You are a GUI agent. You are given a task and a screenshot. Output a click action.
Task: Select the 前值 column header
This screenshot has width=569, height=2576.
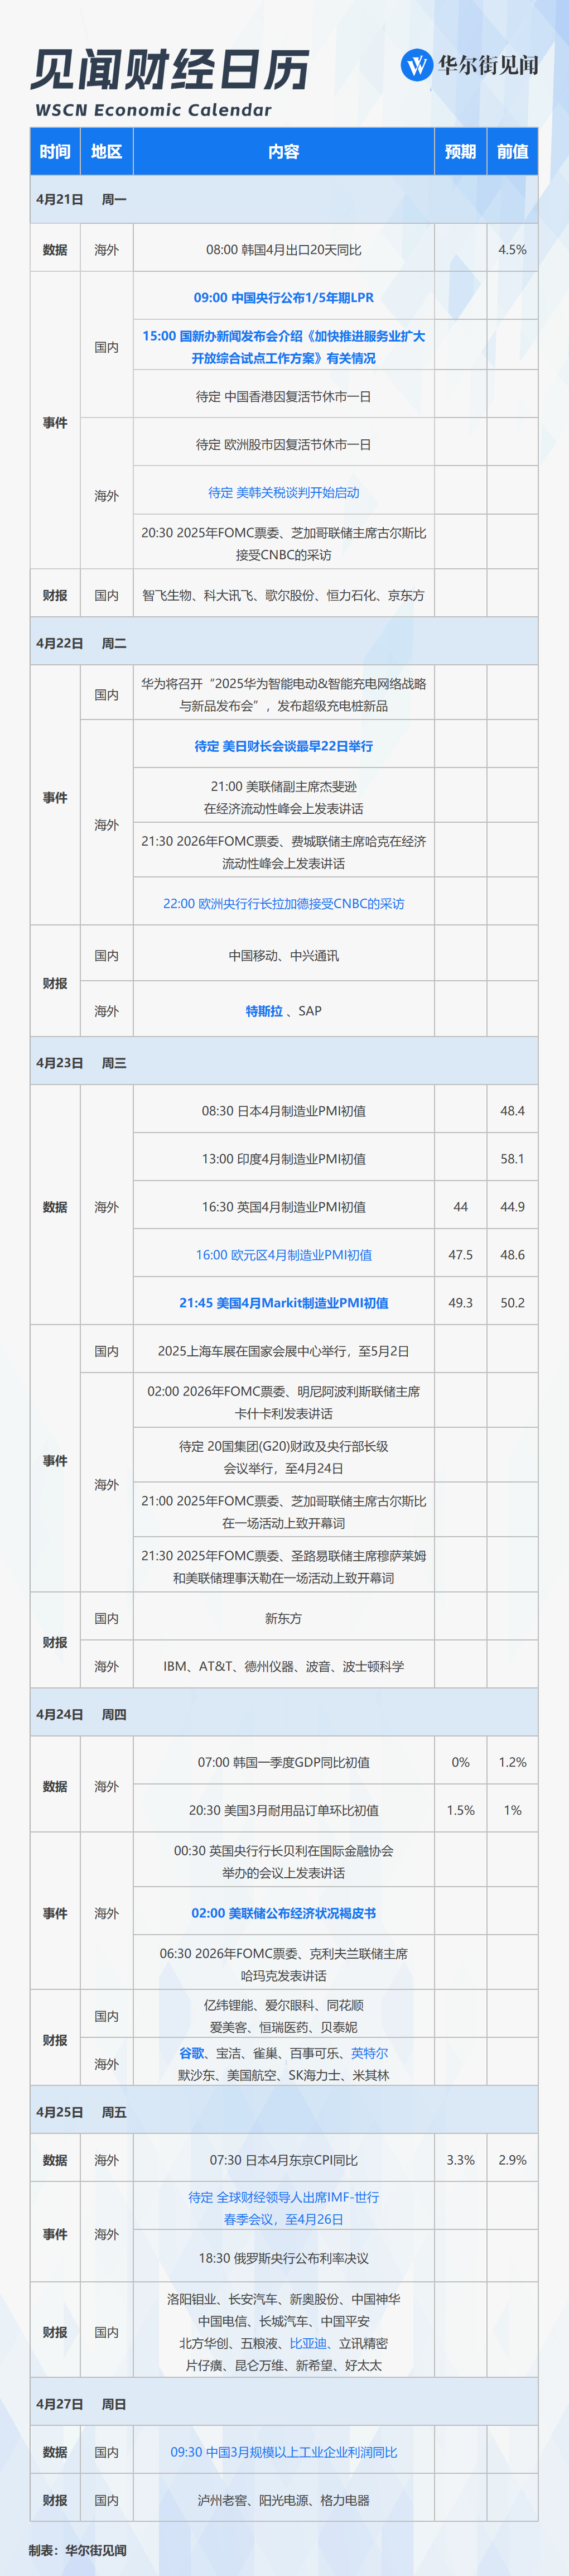pyautogui.click(x=513, y=152)
